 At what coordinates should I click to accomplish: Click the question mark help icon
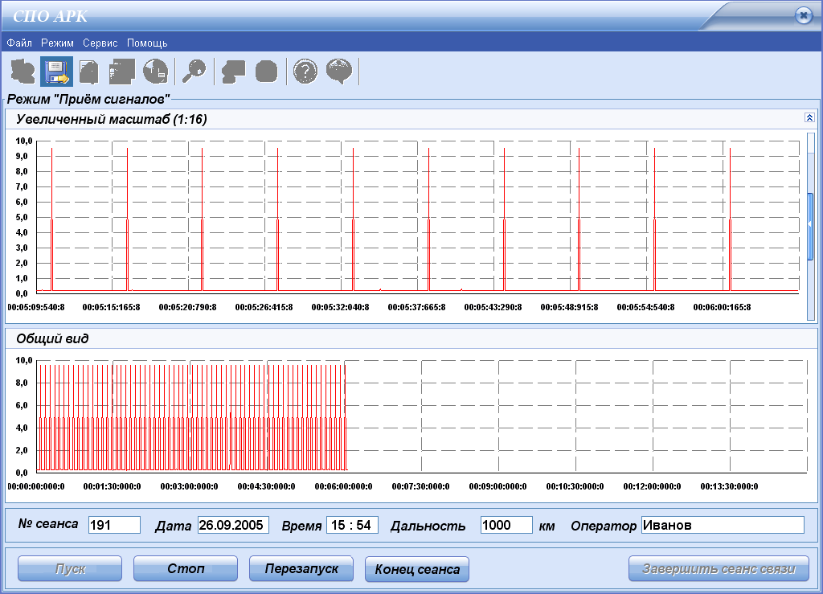(x=305, y=72)
